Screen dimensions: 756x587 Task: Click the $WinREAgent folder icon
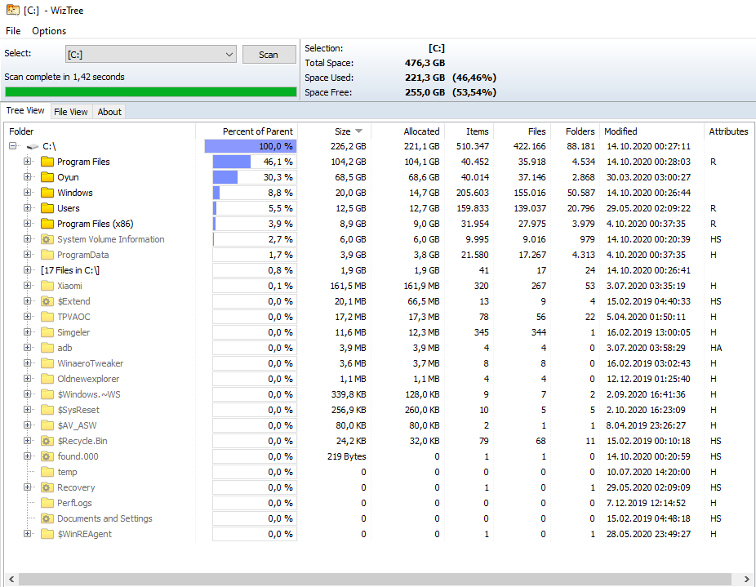pyautogui.click(x=47, y=534)
